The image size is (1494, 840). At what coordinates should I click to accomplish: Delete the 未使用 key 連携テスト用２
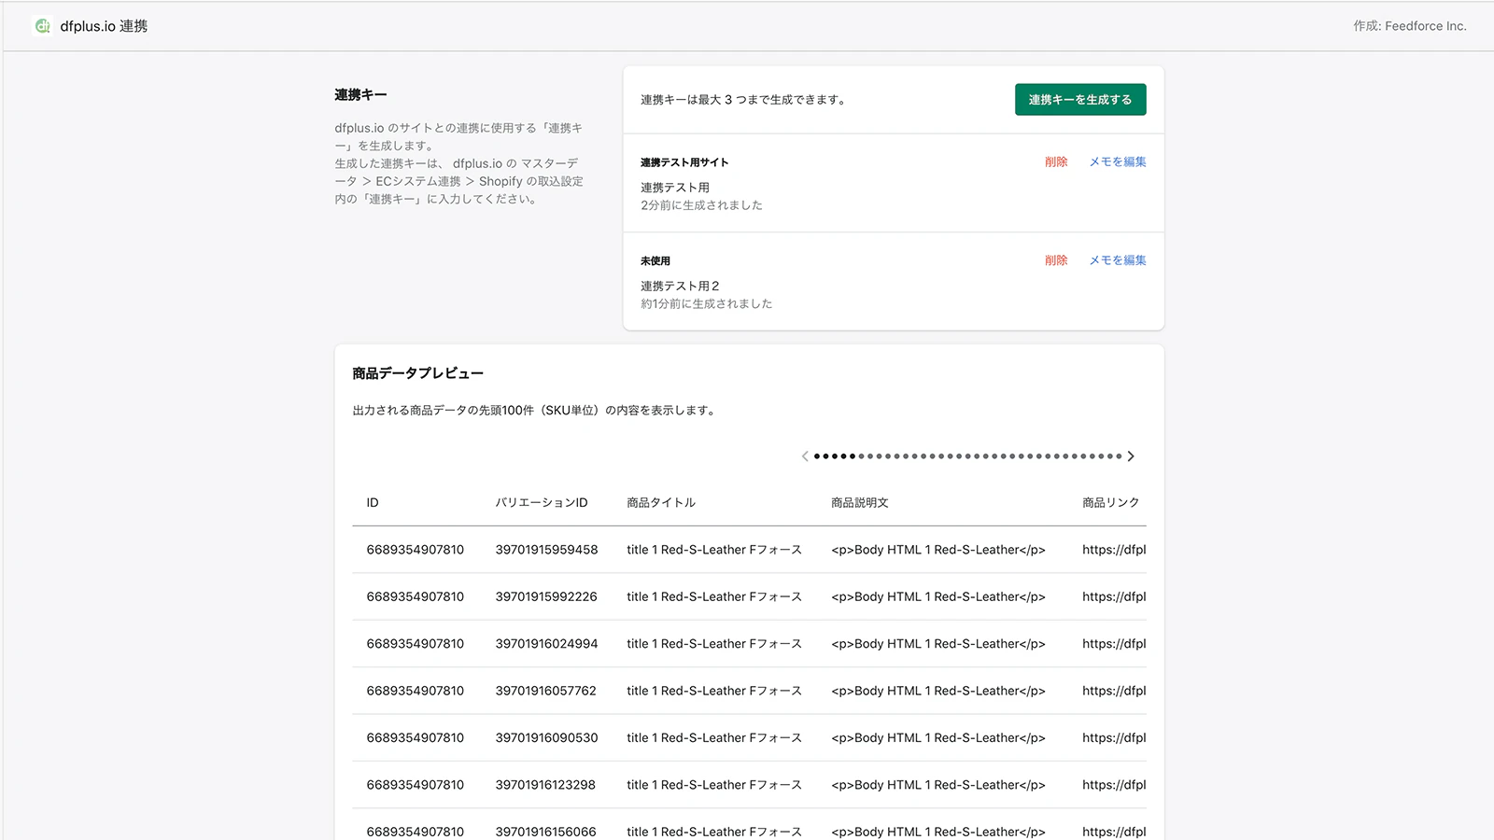[1056, 260]
